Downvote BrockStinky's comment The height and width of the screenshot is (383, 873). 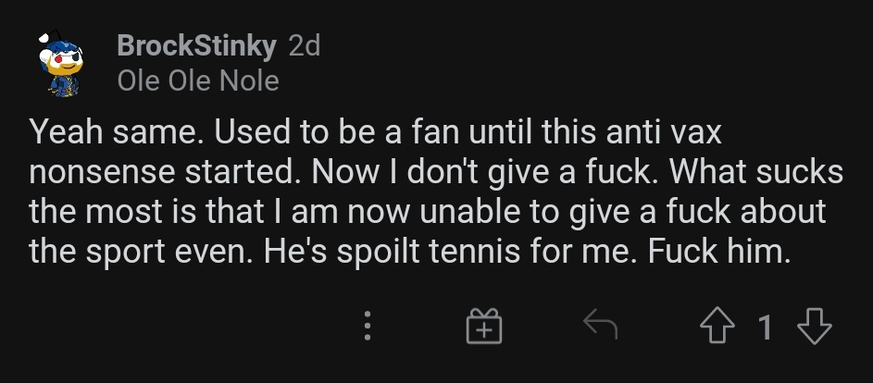(x=815, y=327)
